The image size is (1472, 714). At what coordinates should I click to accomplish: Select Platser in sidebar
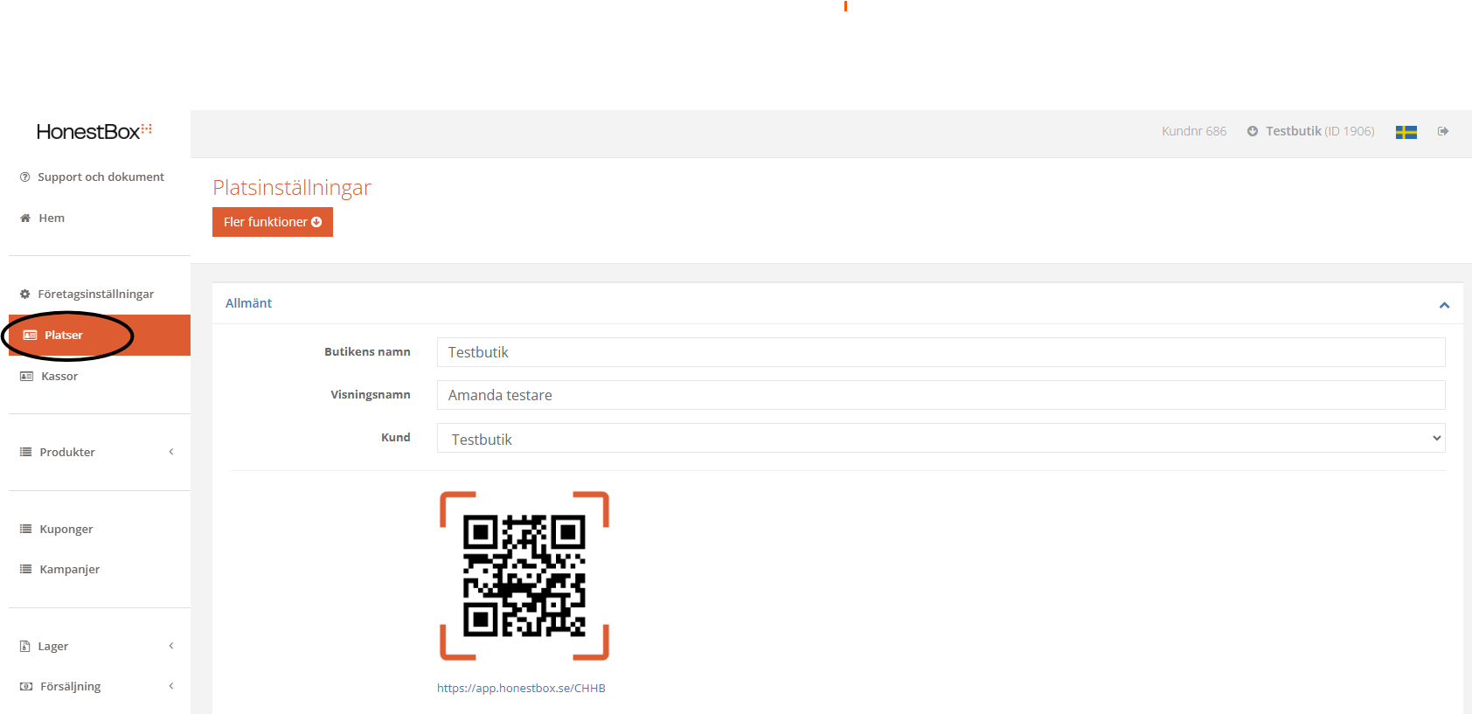(64, 335)
